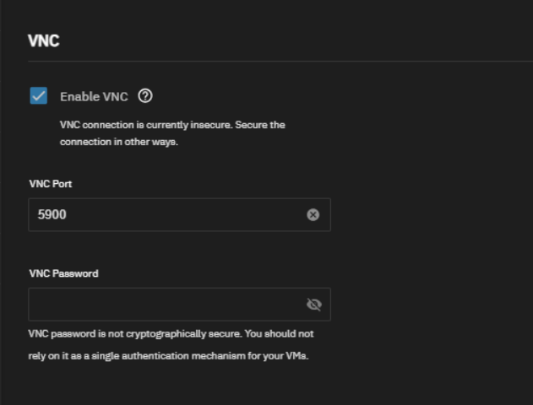This screenshot has width=533, height=405.
Task: Click the 'Secure the' warning phrase
Action: click(260, 125)
